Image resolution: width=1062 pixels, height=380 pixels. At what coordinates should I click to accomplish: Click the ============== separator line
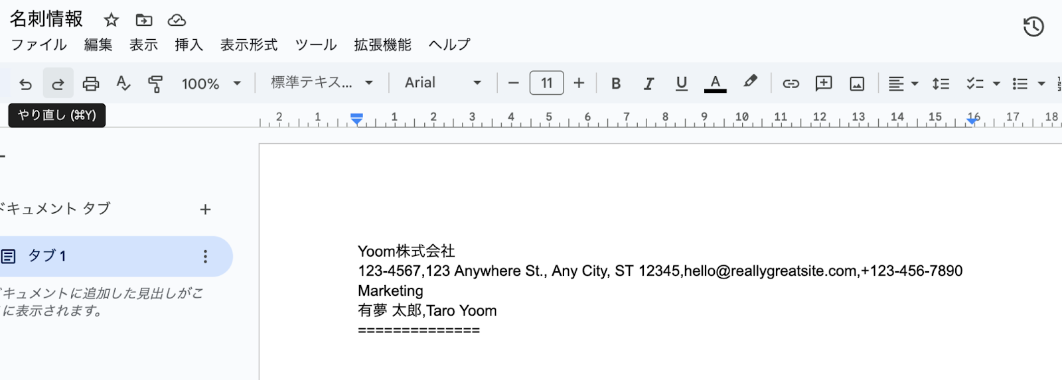419,330
